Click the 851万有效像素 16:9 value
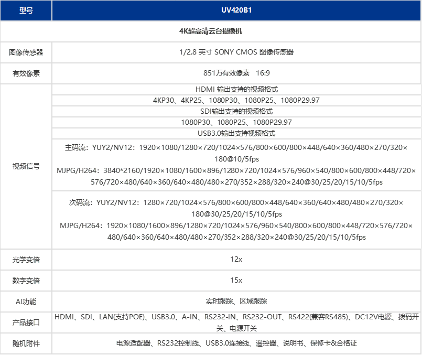This screenshot has width=422, height=355. click(236, 73)
